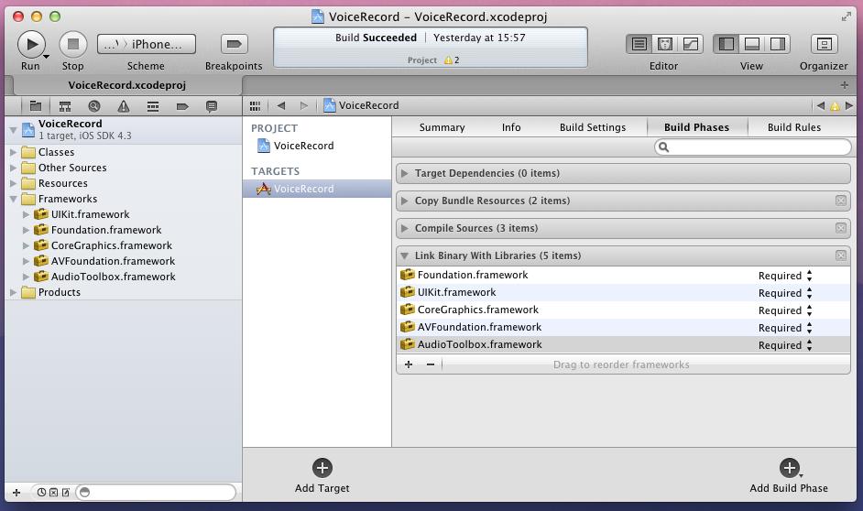Open the Summary tab

[442, 127]
